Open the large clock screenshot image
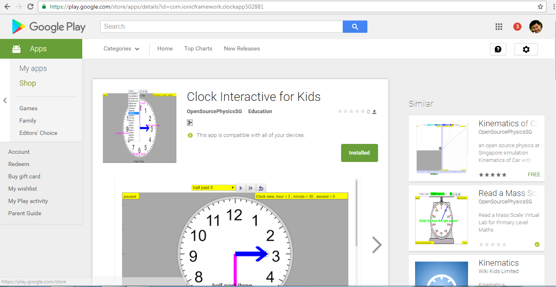Screen dimensions: 556x287 click(235, 233)
